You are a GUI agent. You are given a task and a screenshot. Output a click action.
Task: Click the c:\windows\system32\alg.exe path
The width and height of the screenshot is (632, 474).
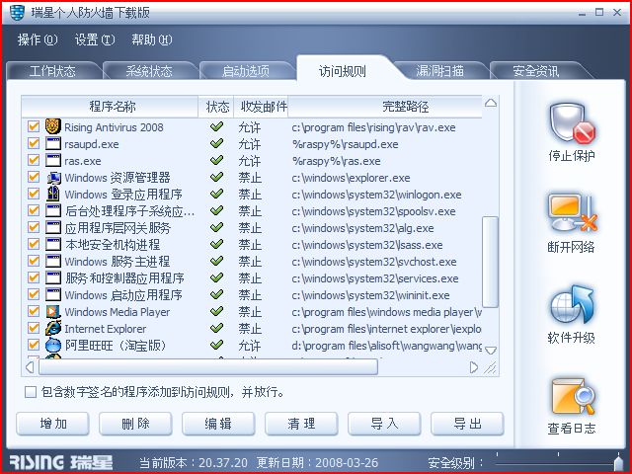click(x=362, y=228)
